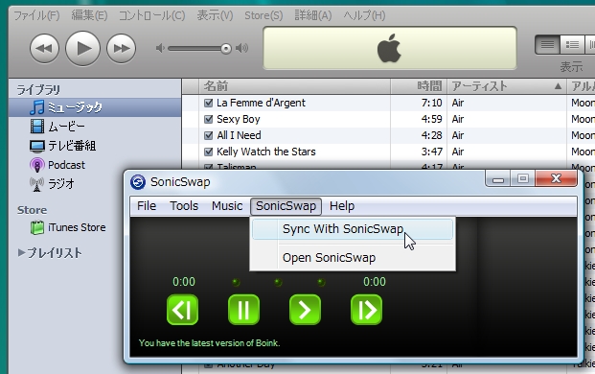595x374 pixels.
Task: Open the 詳細(A) menu
Action: coord(313,15)
